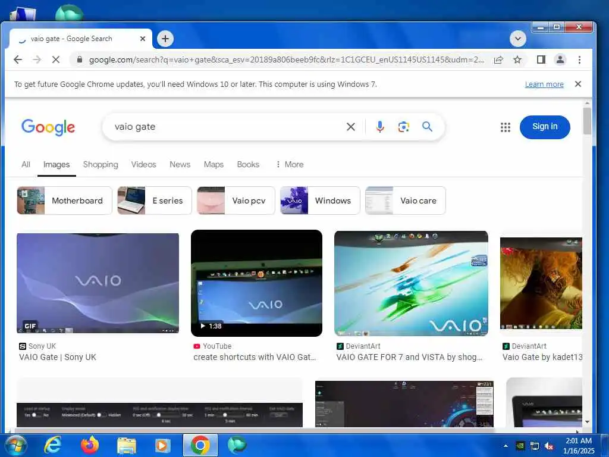Submit search with magnifier icon
Image resolution: width=609 pixels, height=457 pixels.
[x=427, y=127]
